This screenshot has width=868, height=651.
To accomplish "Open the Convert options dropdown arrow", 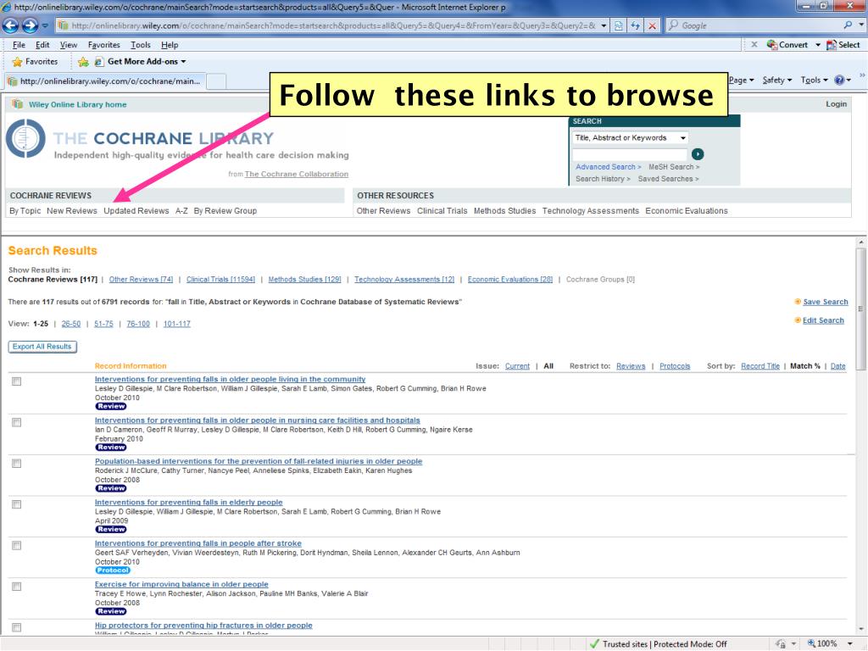I will 818,45.
